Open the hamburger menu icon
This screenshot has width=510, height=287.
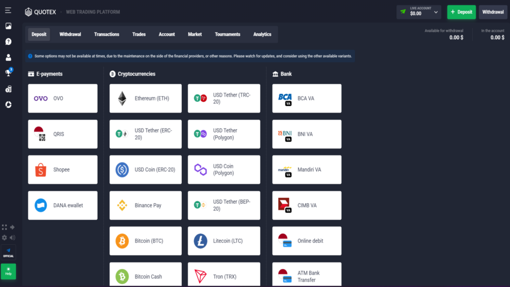pyautogui.click(x=8, y=10)
